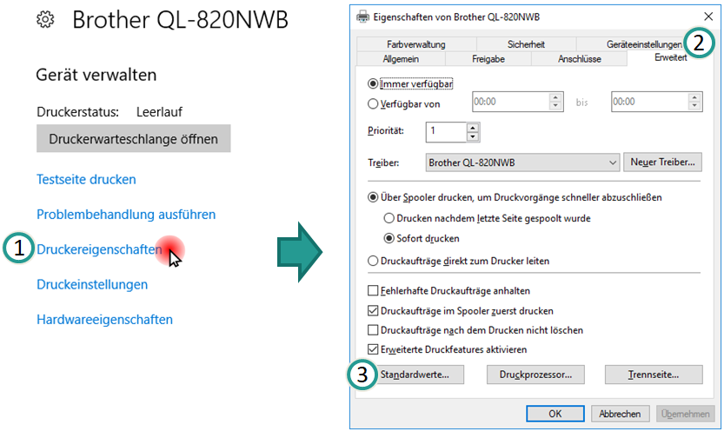Open the Geräteeinstellungen tab
The height and width of the screenshot is (431, 724).
point(644,44)
